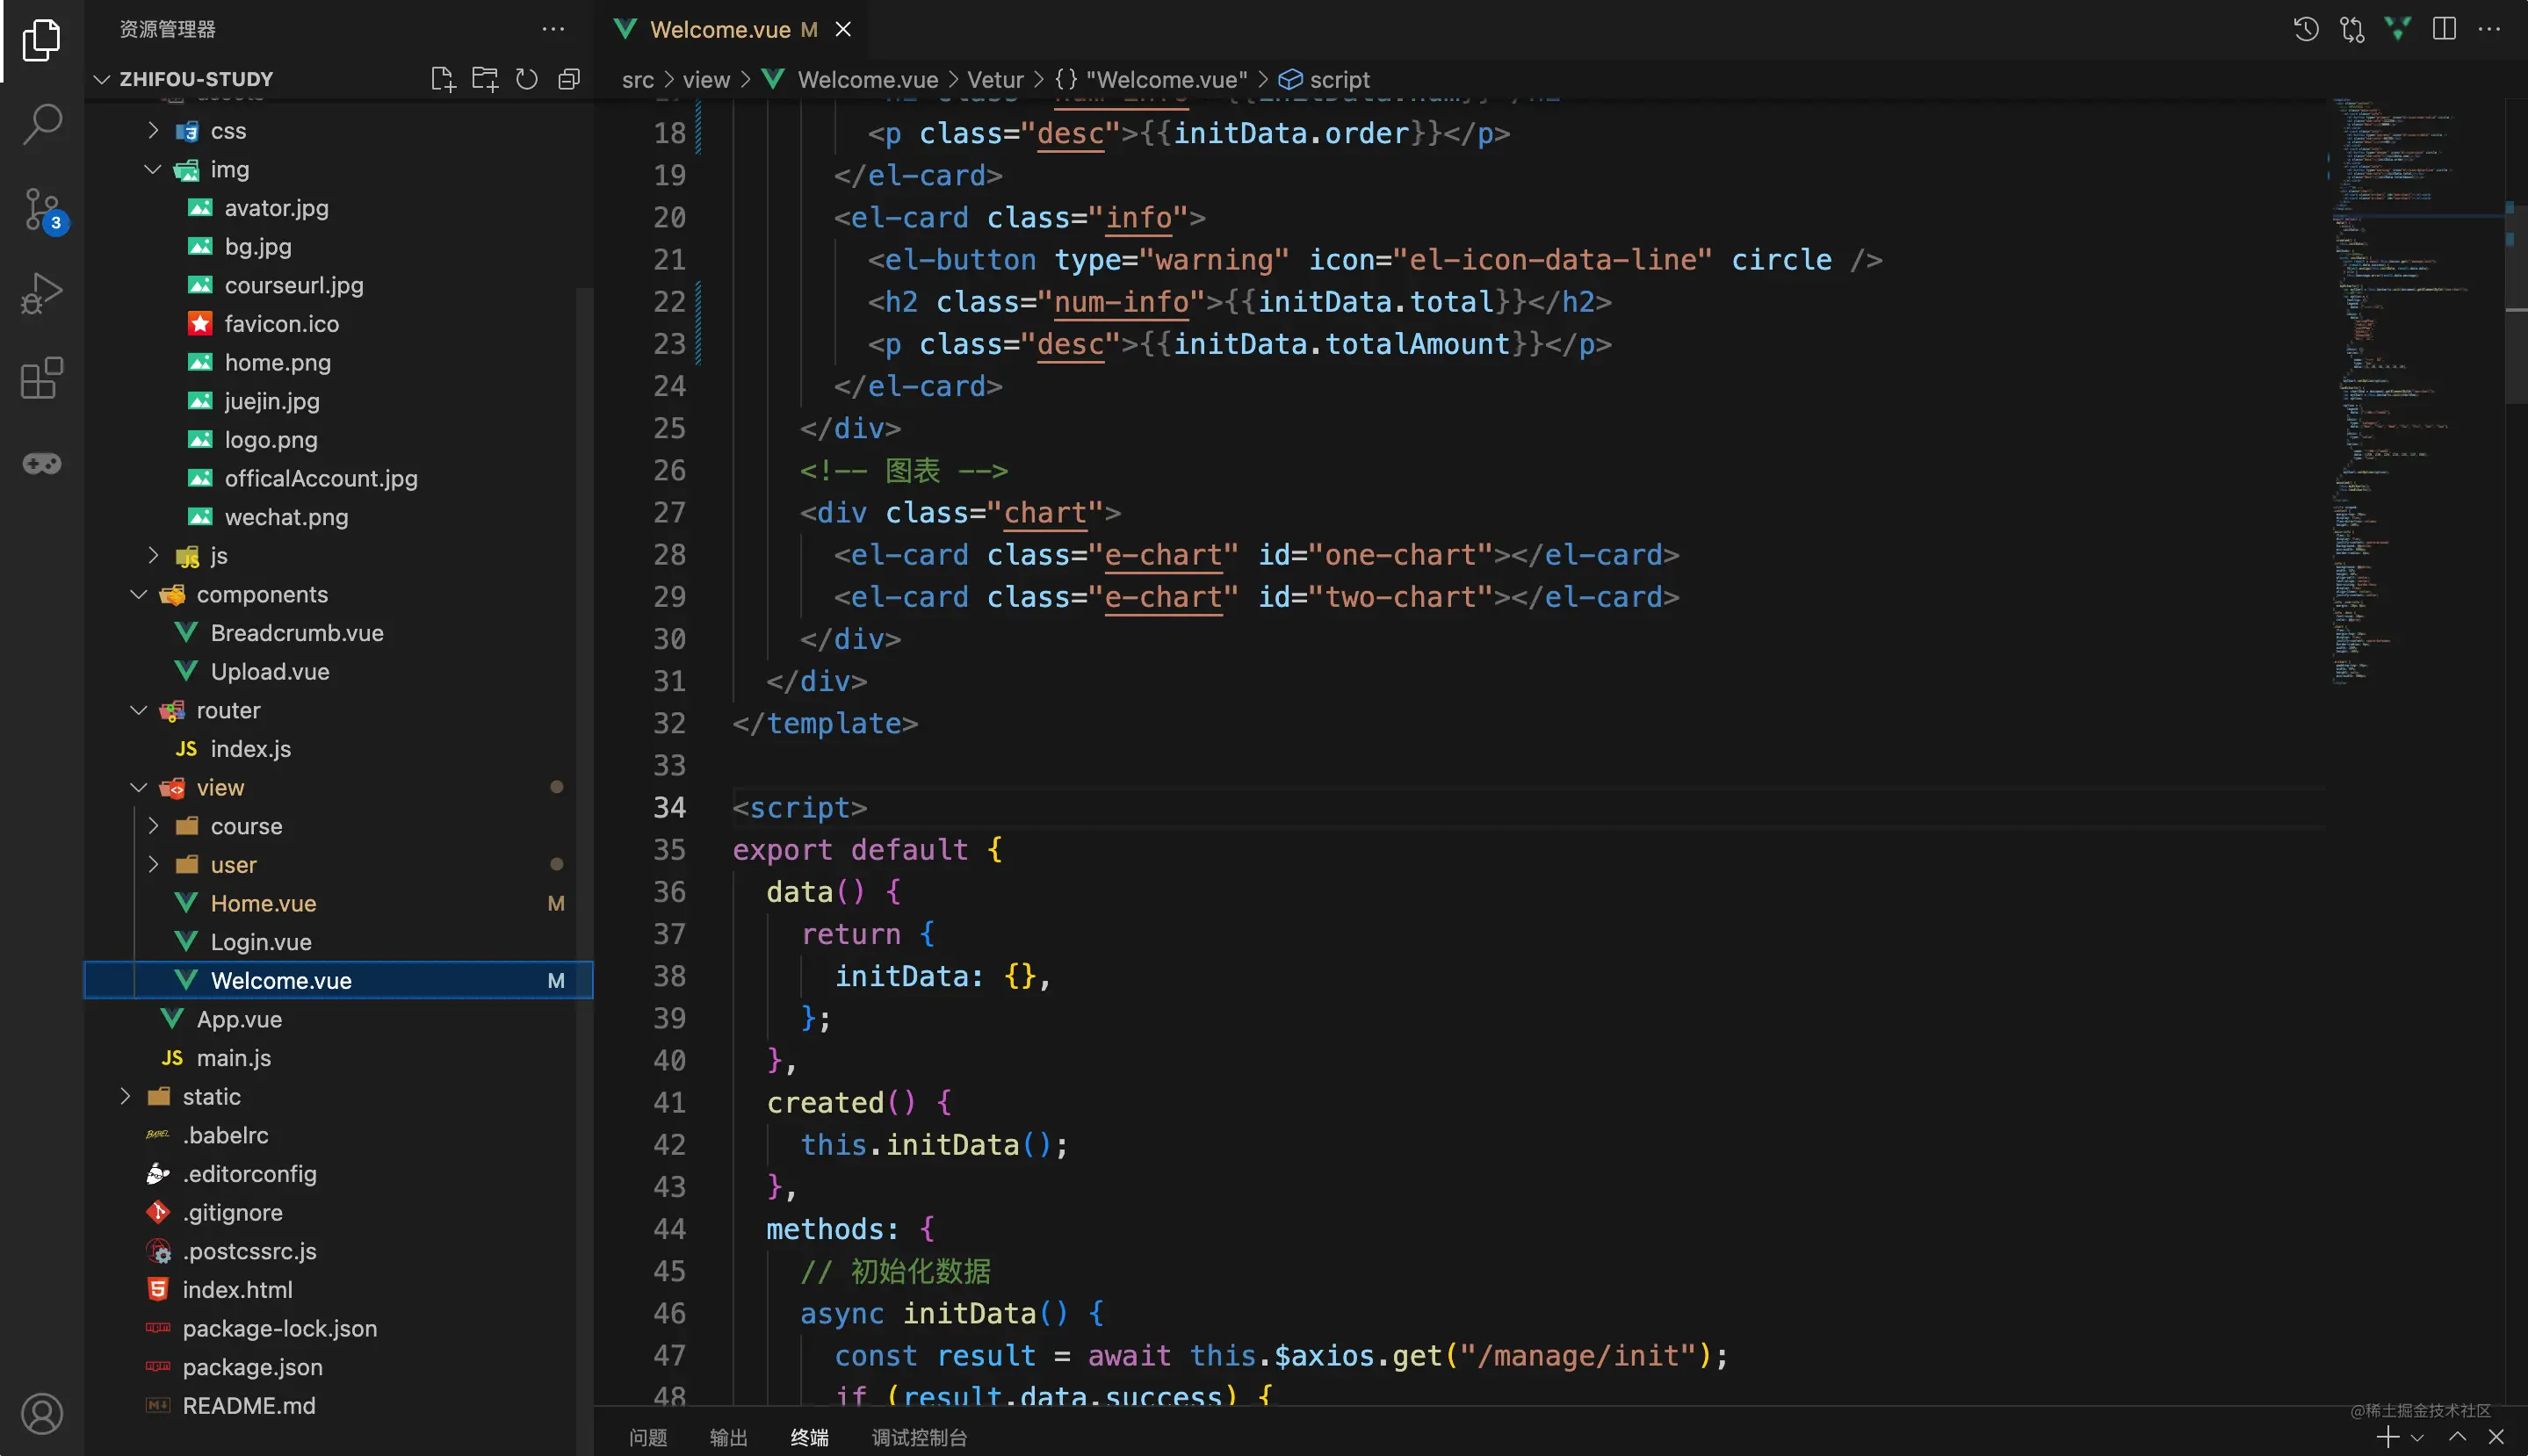This screenshot has height=1456, width=2528.
Task: Split the editor to the right
Action: pos(2443,29)
